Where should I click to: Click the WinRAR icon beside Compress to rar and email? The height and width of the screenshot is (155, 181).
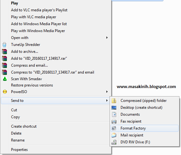pos(4,72)
